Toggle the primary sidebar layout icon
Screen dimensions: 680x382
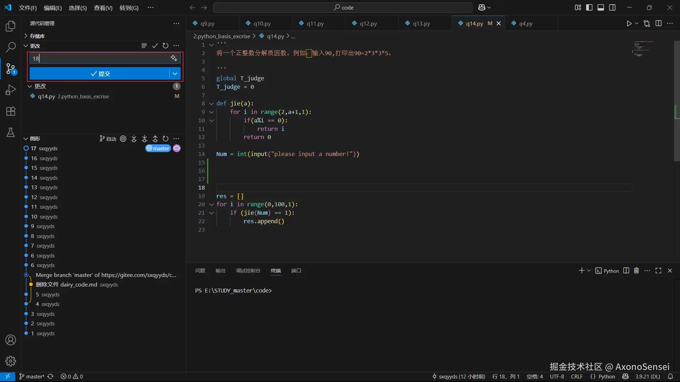click(589, 7)
